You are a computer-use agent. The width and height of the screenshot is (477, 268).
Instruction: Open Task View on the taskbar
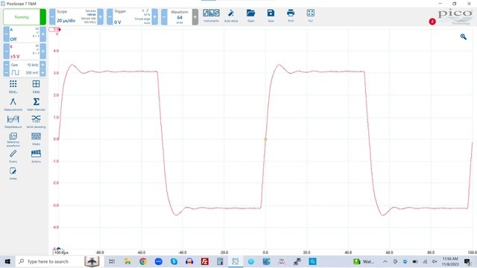(112, 261)
